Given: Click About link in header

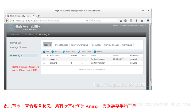Looking at the screenshot, I should click(x=116, y=26).
